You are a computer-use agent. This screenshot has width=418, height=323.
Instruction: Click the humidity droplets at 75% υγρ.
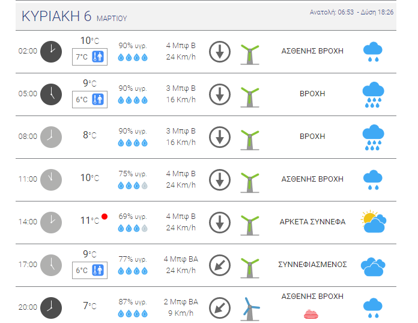coord(133,185)
